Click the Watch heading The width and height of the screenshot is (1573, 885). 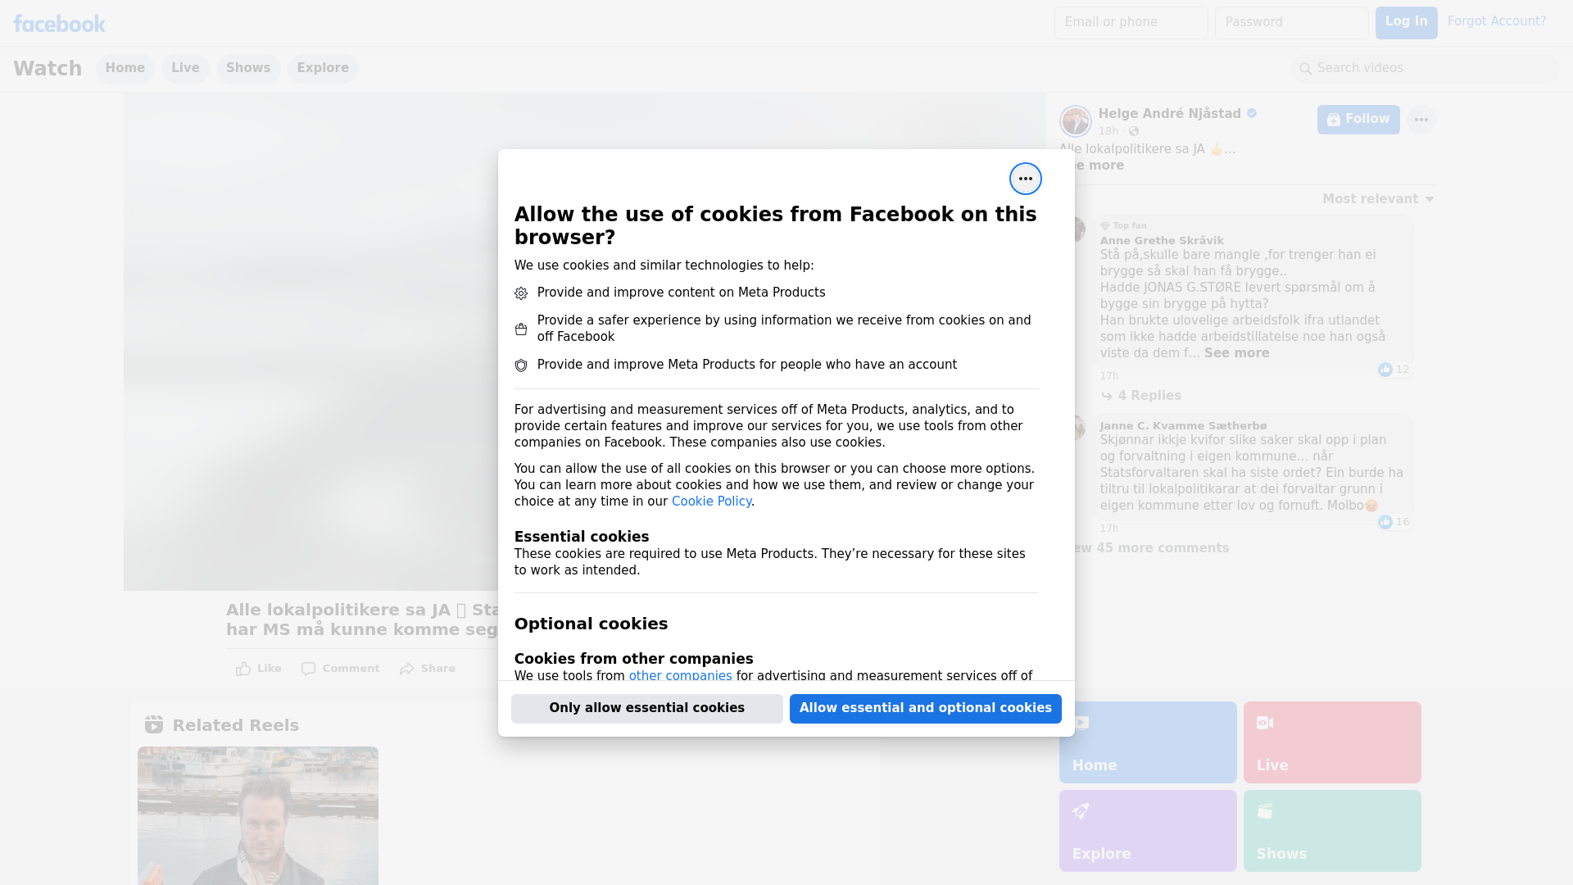[x=48, y=68]
